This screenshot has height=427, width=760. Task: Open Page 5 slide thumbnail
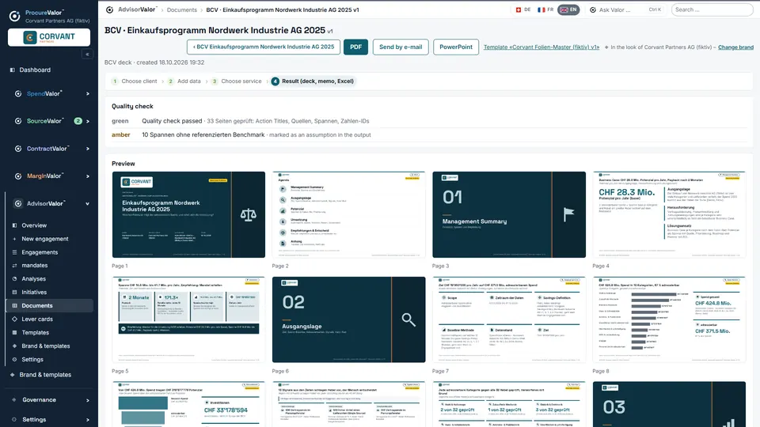(x=188, y=319)
